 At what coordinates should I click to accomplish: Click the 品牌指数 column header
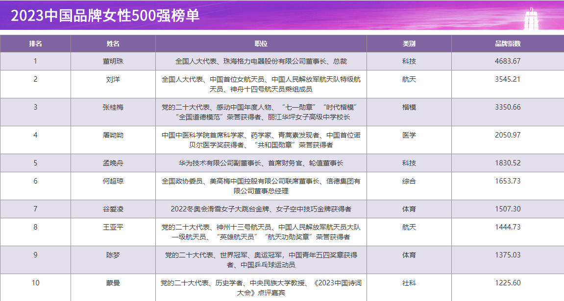coord(508,44)
